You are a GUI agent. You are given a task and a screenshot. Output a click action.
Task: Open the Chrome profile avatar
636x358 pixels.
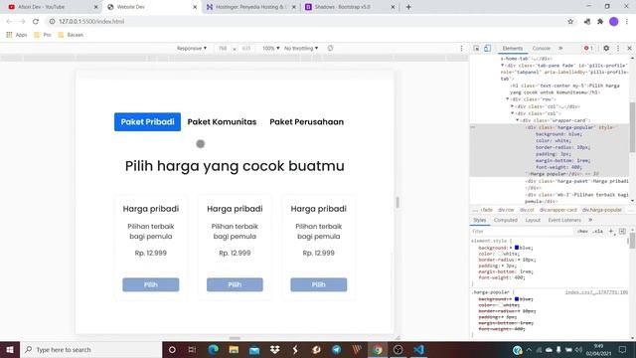[x=614, y=22]
